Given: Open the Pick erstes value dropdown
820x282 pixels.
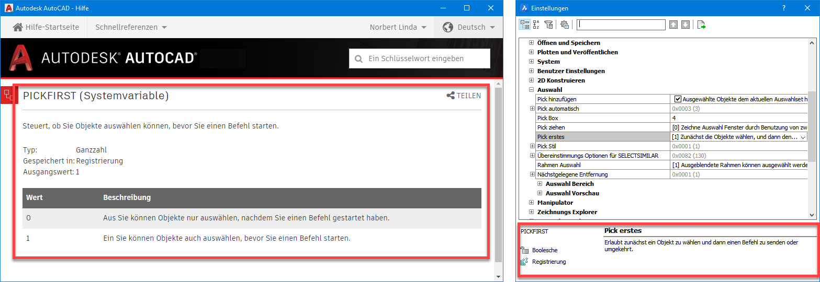Looking at the screenshot, I should [x=803, y=137].
